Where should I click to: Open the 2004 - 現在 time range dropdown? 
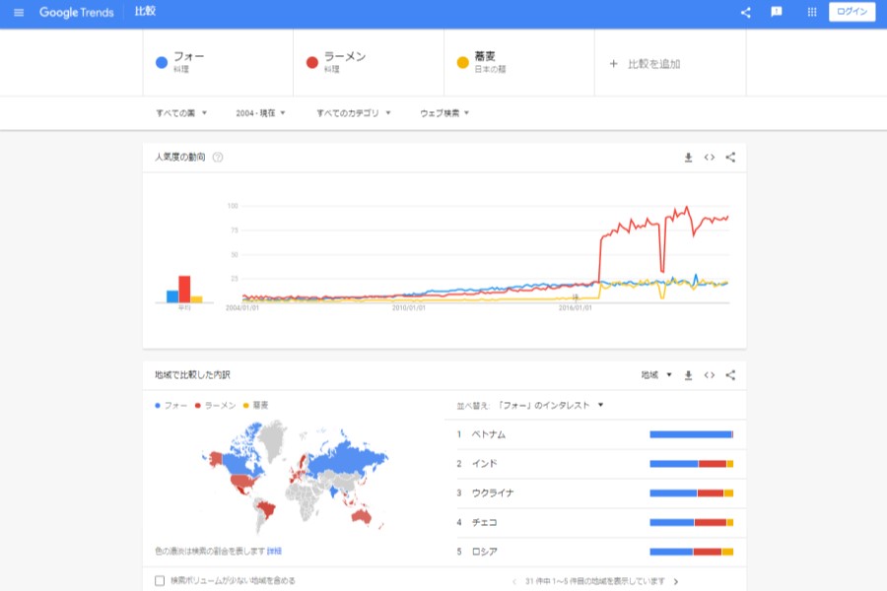261,113
